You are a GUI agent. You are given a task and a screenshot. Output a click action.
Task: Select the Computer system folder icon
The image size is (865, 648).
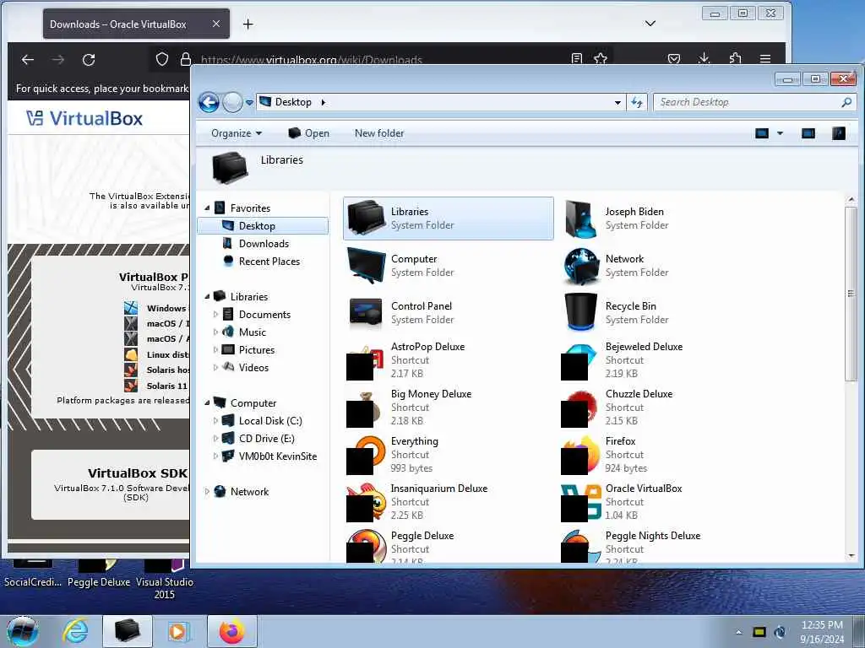[366, 266]
